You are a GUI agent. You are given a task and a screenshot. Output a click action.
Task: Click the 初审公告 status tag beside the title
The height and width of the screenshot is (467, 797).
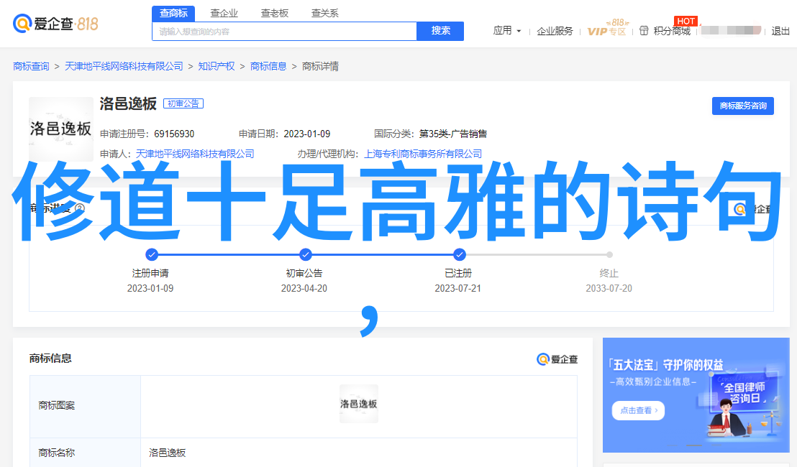click(183, 103)
